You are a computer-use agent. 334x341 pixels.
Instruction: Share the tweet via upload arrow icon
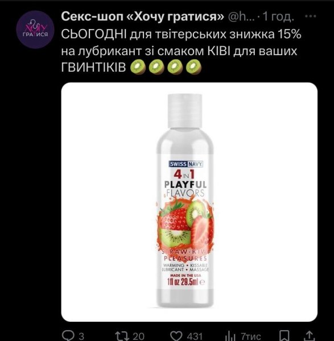[310, 336]
